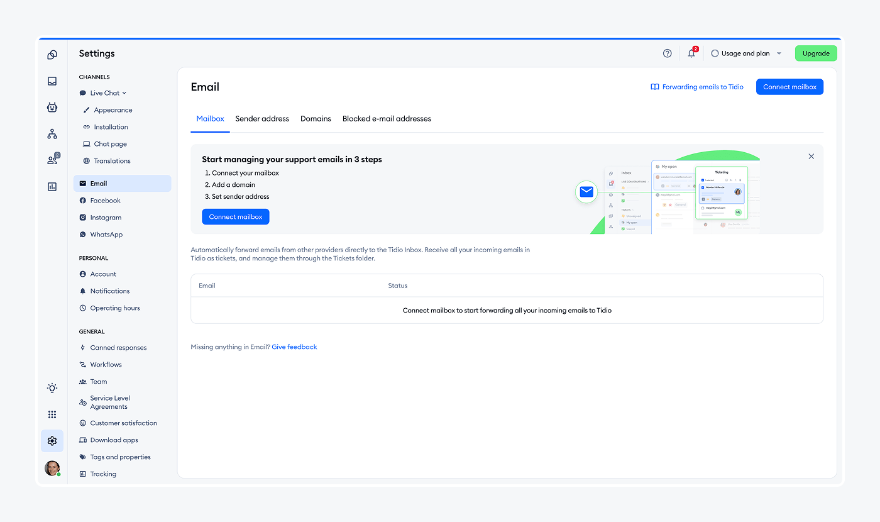Click the Give feedback link
This screenshot has width=880, height=522.
pos(294,347)
